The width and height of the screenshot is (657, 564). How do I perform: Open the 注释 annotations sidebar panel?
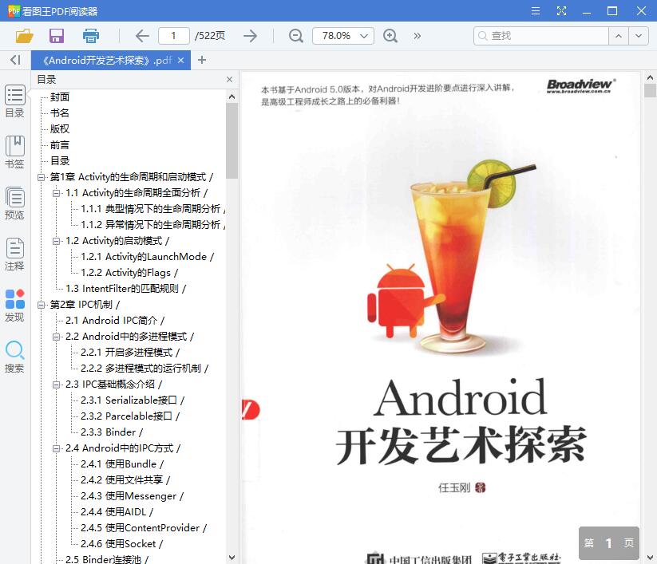[x=14, y=254]
